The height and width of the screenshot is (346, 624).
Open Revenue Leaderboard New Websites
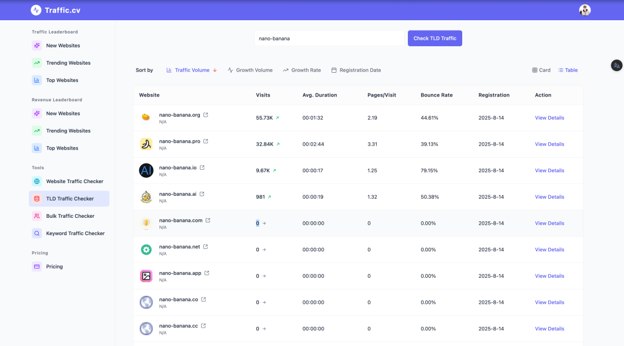tap(69, 113)
